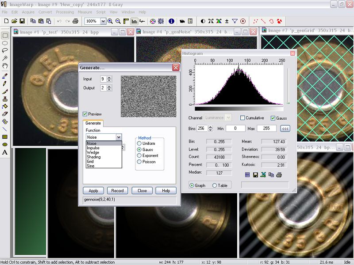Click the Max value input field

coord(266,129)
